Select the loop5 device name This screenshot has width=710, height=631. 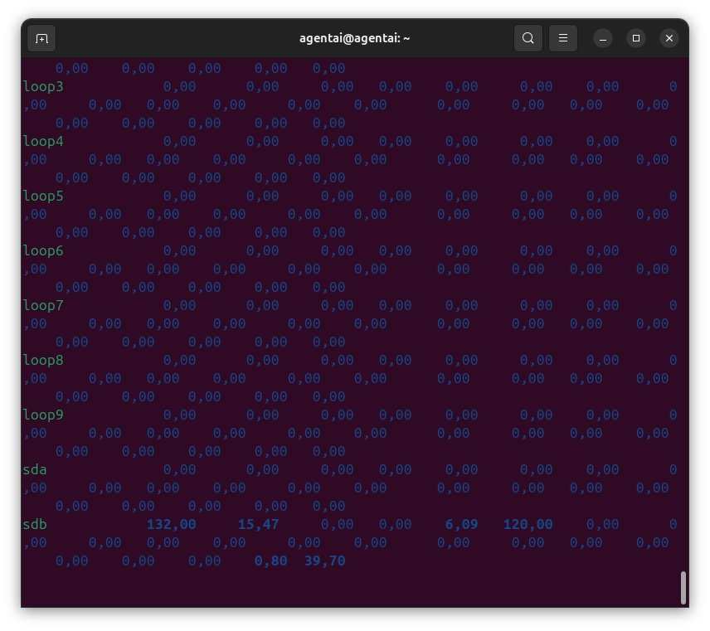43,196
